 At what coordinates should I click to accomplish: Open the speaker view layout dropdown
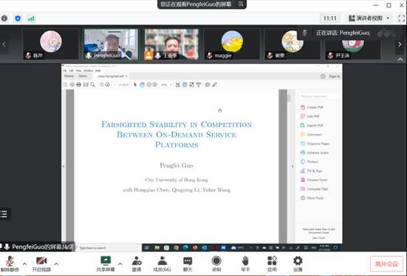[369, 18]
